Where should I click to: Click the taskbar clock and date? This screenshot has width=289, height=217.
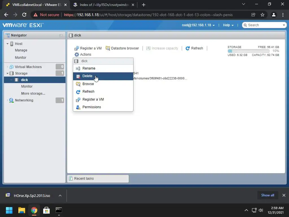coord(275,210)
